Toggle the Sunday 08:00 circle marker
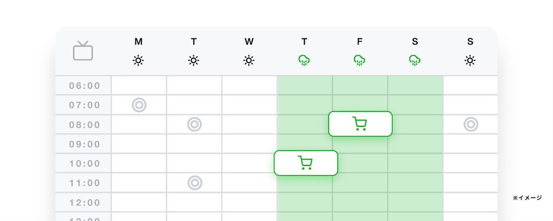The image size is (553, 221). coord(471,124)
